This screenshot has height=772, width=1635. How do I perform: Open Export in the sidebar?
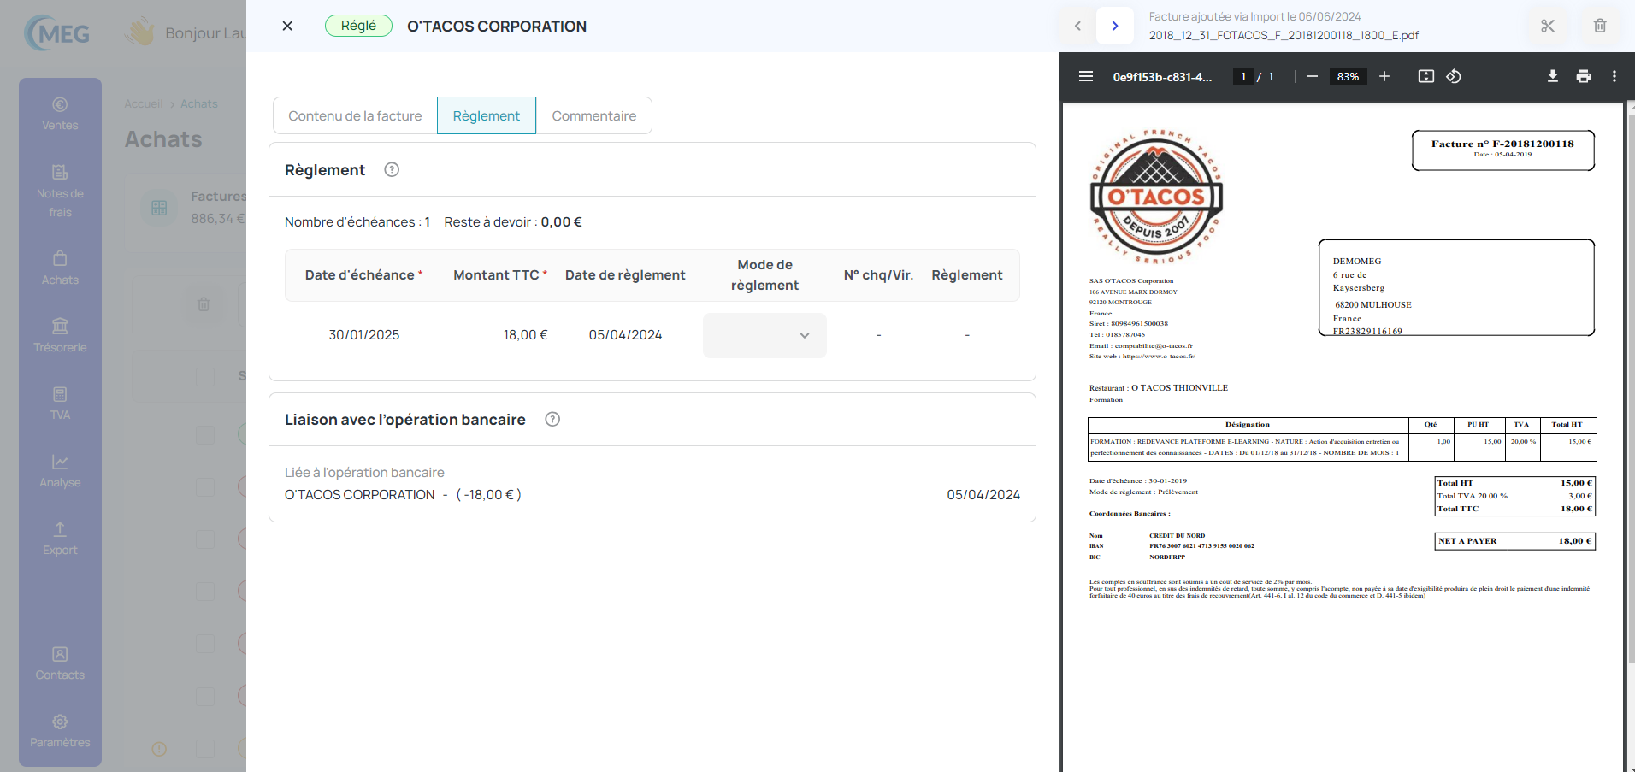click(x=60, y=538)
